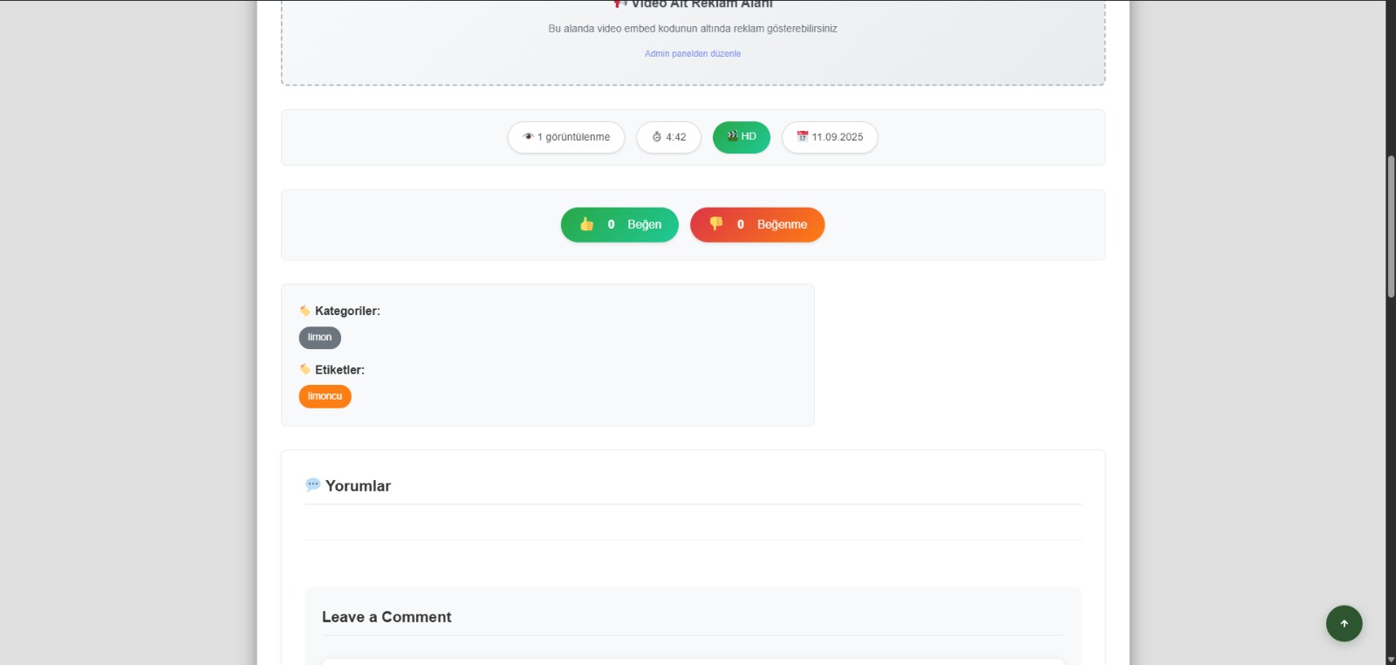Click the 'Leave a Comment' heading
Screen dimensions: 1396x665
(x=387, y=617)
